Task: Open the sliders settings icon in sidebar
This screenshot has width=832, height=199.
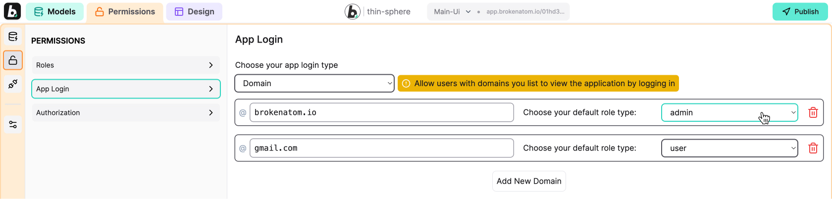Action: [x=13, y=125]
